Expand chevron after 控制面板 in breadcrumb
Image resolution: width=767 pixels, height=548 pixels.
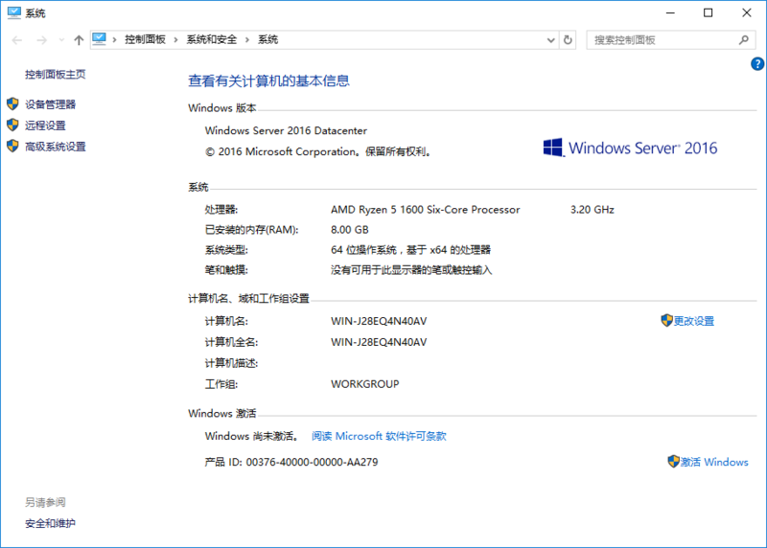click(175, 39)
